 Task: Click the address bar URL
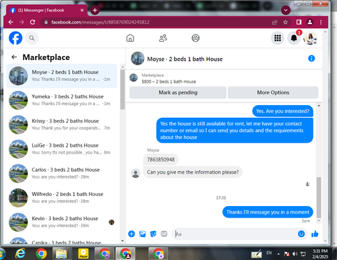pos(100,22)
